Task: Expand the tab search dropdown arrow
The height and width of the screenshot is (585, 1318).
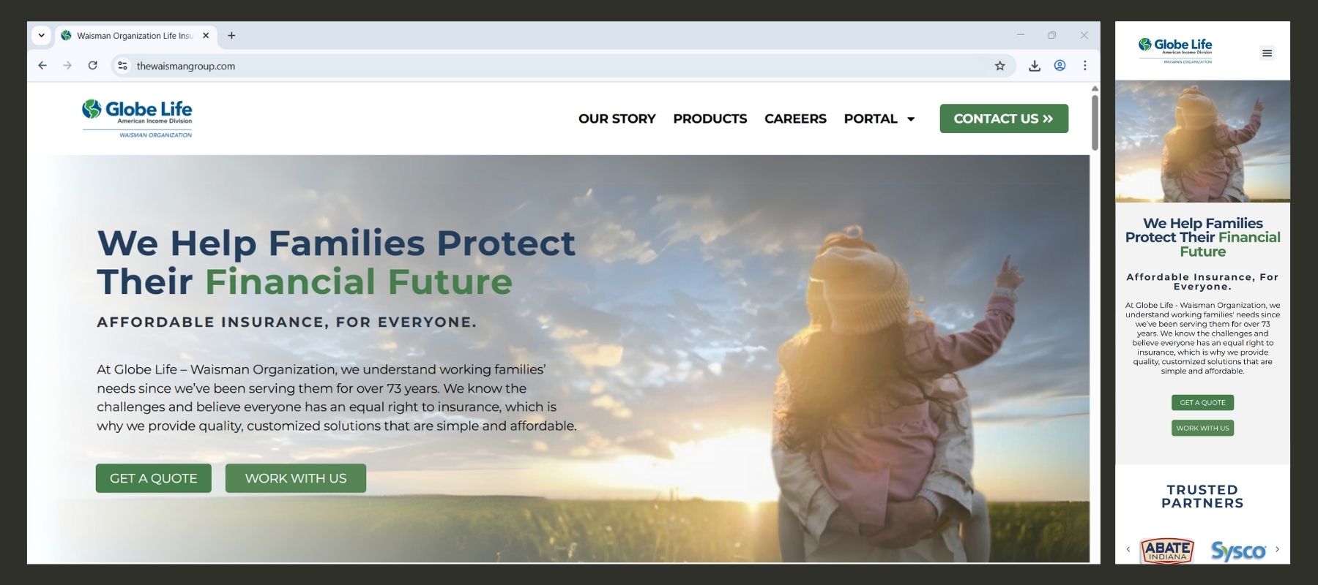Action: coord(41,35)
